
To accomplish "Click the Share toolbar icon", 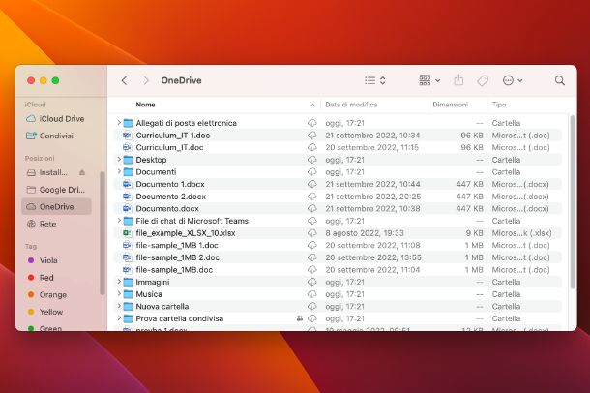I will [x=458, y=80].
